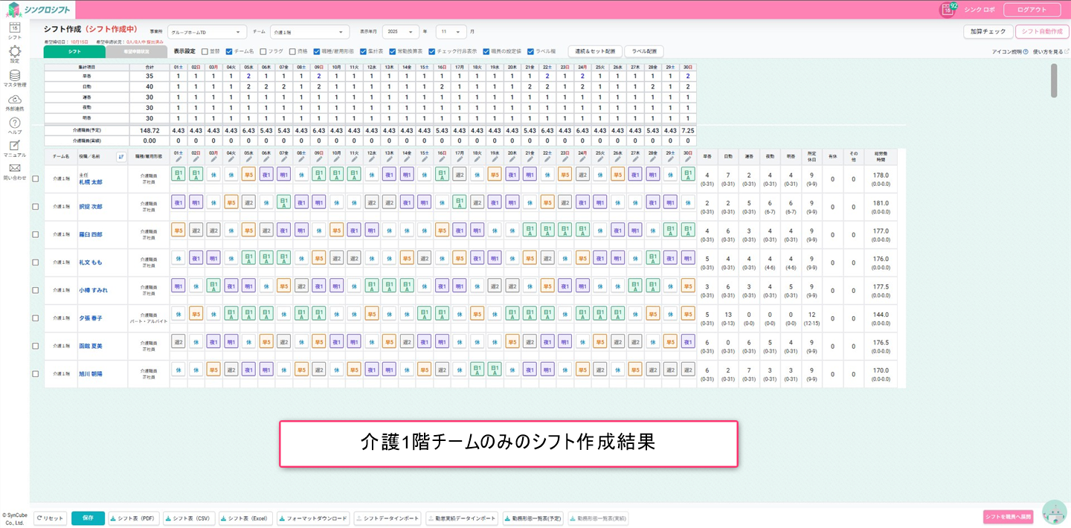Image resolution: width=1071 pixels, height=528 pixels.
Task: Toggle the 集計表 checkbox
Action: pos(363,51)
